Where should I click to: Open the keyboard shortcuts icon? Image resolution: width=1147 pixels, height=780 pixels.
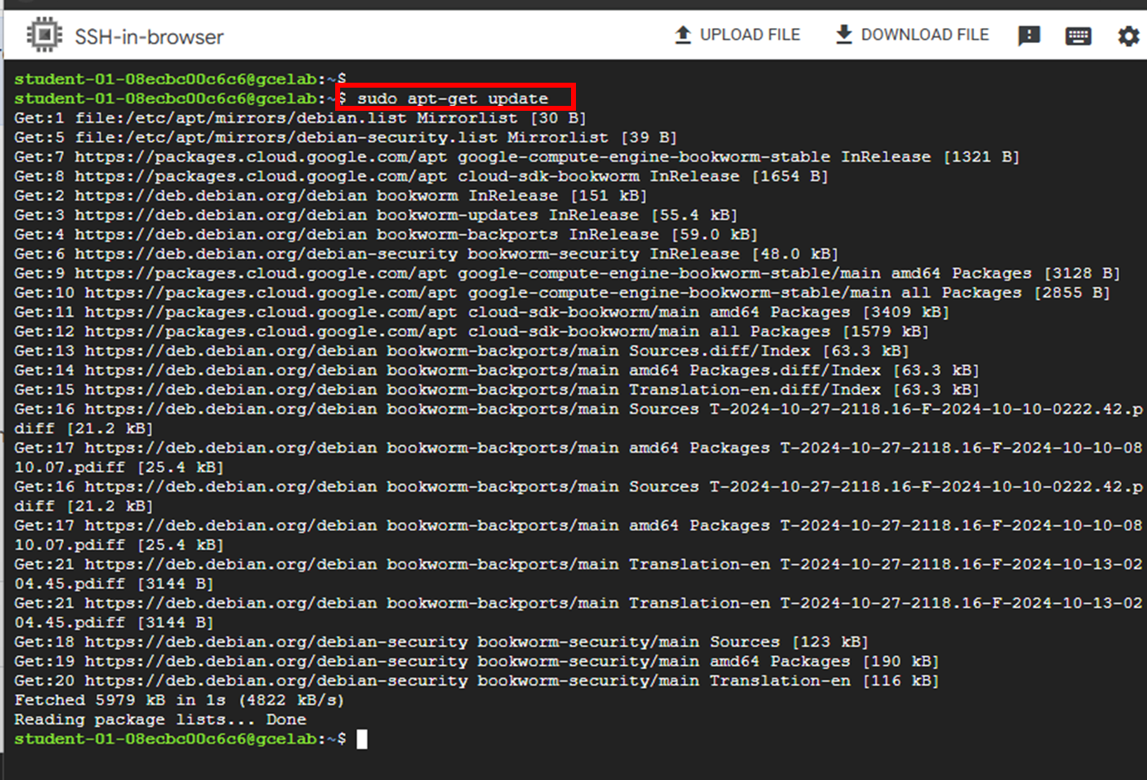click(x=1078, y=36)
